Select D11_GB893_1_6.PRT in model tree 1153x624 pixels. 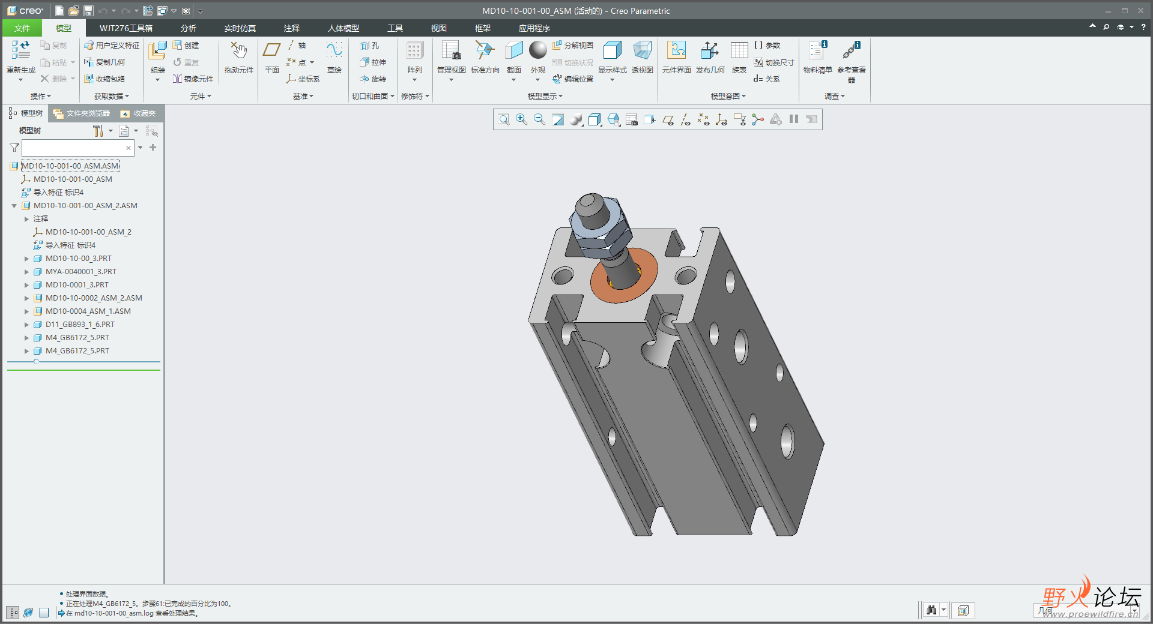80,325
